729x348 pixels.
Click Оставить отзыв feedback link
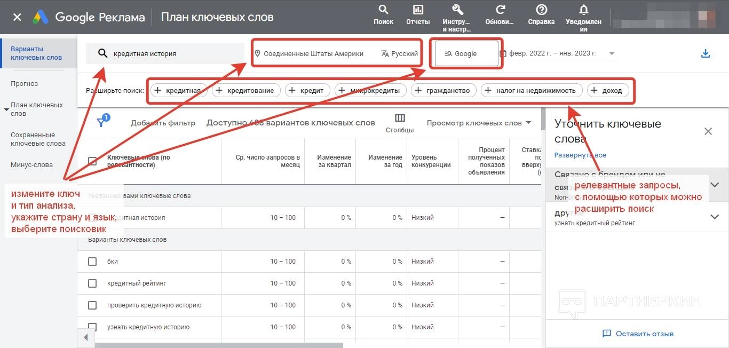638,334
